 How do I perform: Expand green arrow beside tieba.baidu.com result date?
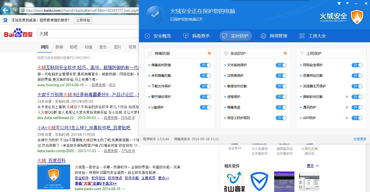coord(99,151)
